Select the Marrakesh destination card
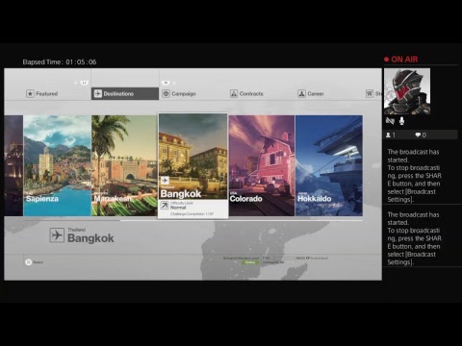The height and width of the screenshot is (346, 462). pos(124,165)
